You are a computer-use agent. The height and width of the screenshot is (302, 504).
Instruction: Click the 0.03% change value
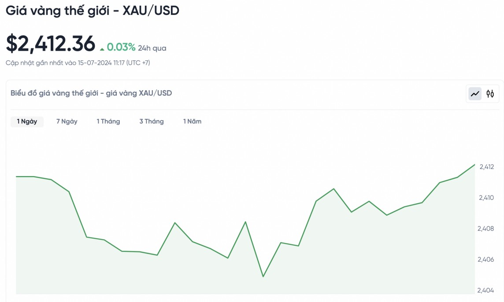pyautogui.click(x=121, y=48)
